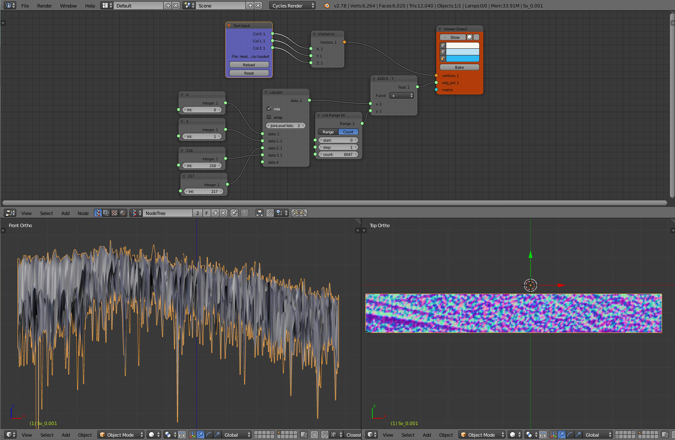Copy selected nodes to clipboard
Viewport: 675px width, 440px height.
[x=295, y=213]
